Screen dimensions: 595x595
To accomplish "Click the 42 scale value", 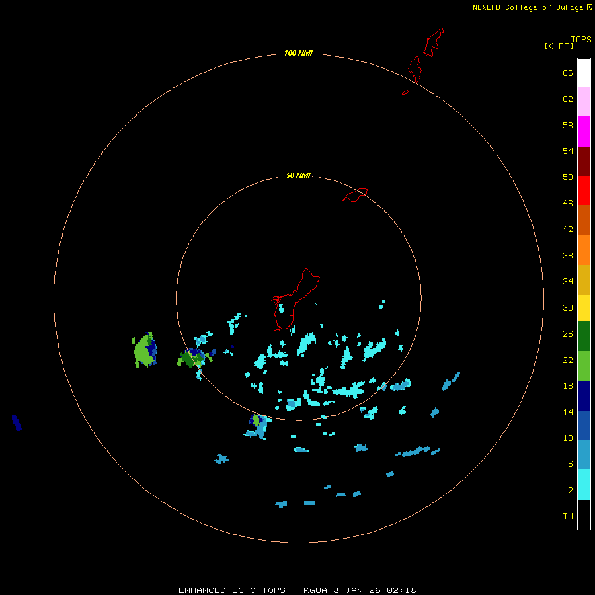I will coord(568,229).
